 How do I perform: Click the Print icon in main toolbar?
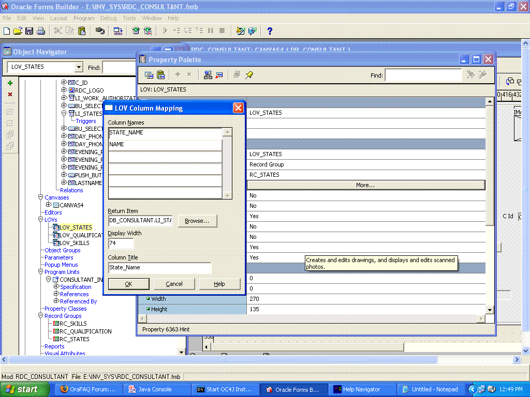pos(41,31)
